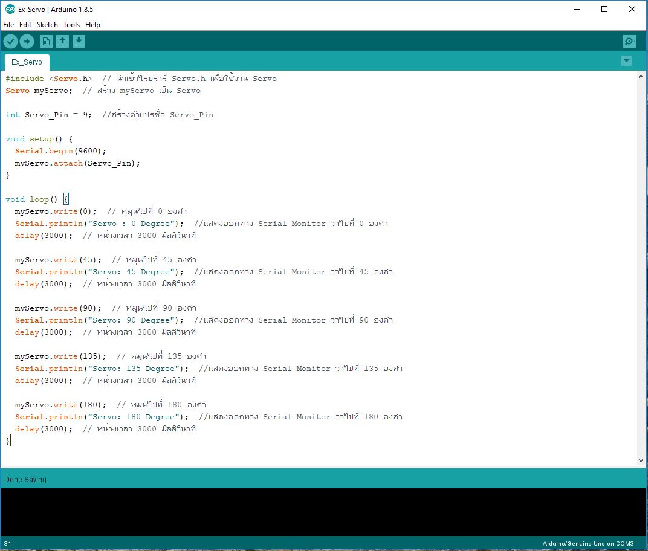Open the File menu
The height and width of the screenshot is (551, 648).
tap(8, 25)
